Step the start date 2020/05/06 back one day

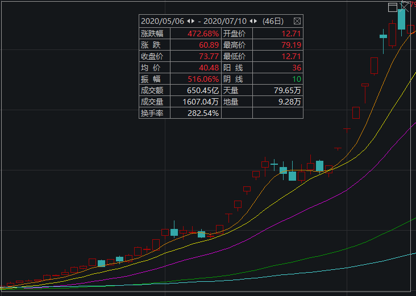(x=189, y=21)
